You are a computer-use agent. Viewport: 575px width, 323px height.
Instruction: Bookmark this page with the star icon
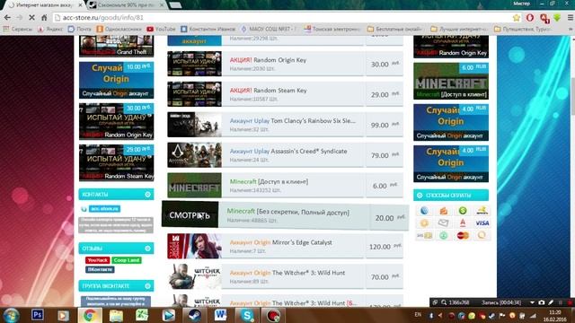click(517, 18)
